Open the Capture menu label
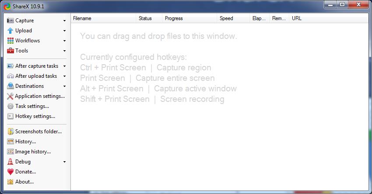The width and height of the screenshot is (372, 194). (x=25, y=21)
